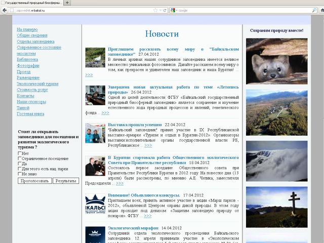Click the exhibition thumbnail beside Выставка news
This screenshot has height=243, width=324.
(95, 133)
